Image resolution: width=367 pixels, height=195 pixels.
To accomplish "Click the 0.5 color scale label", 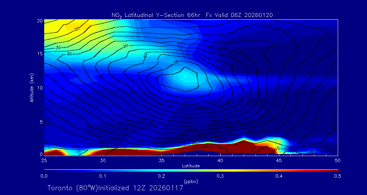I will (337, 176).
